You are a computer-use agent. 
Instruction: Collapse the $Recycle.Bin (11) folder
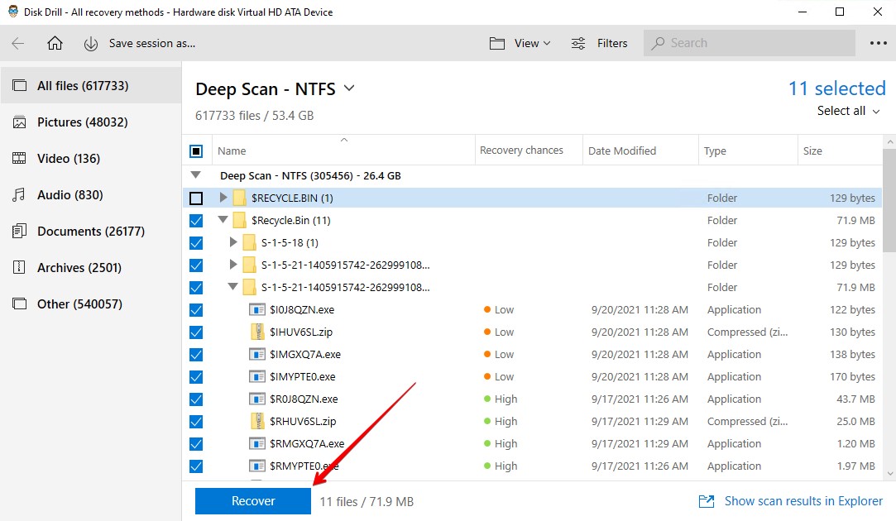pos(223,219)
